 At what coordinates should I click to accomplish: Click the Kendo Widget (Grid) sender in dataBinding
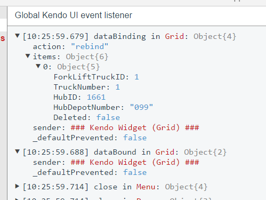pyautogui.click(x=135, y=127)
